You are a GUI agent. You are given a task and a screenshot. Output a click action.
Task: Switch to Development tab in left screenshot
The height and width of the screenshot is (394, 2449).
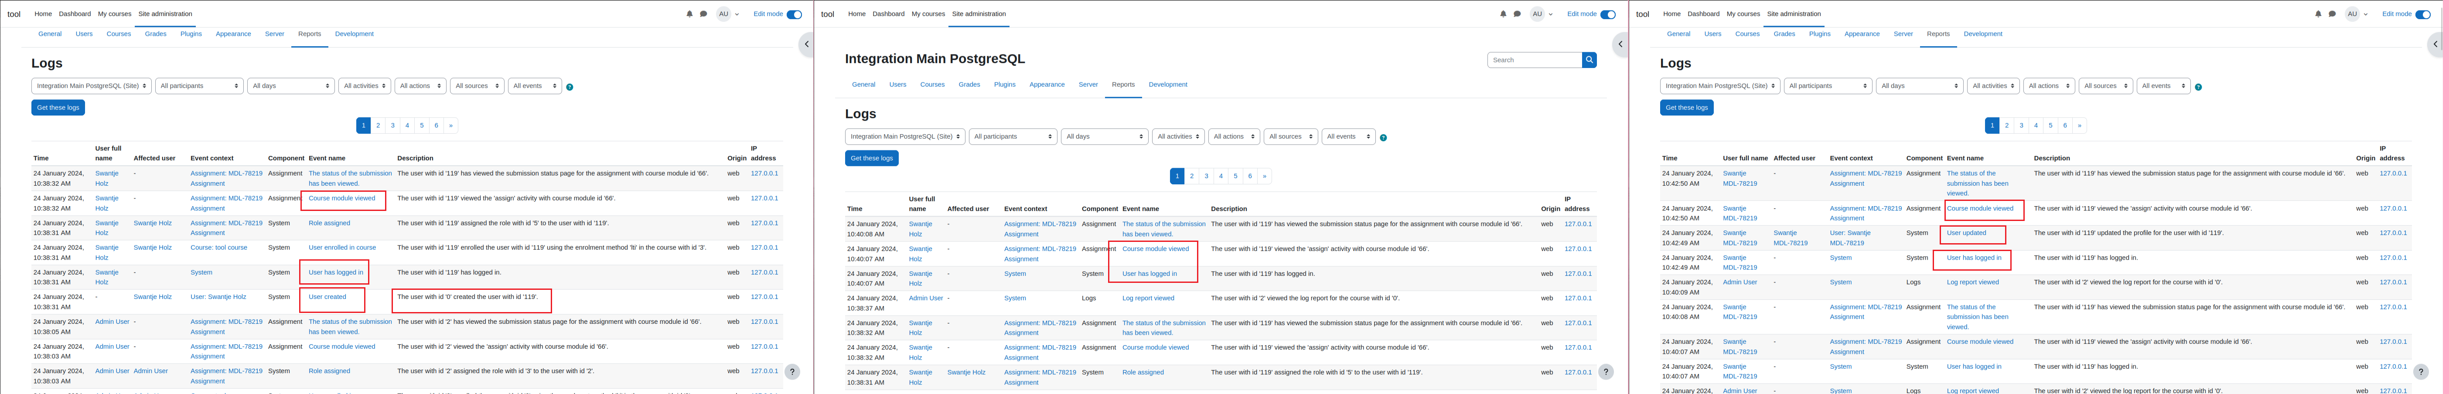[354, 34]
